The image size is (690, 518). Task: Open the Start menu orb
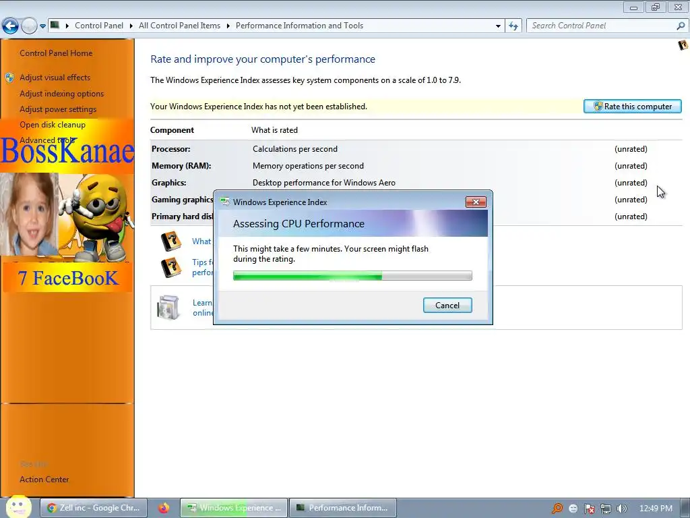(x=18, y=507)
